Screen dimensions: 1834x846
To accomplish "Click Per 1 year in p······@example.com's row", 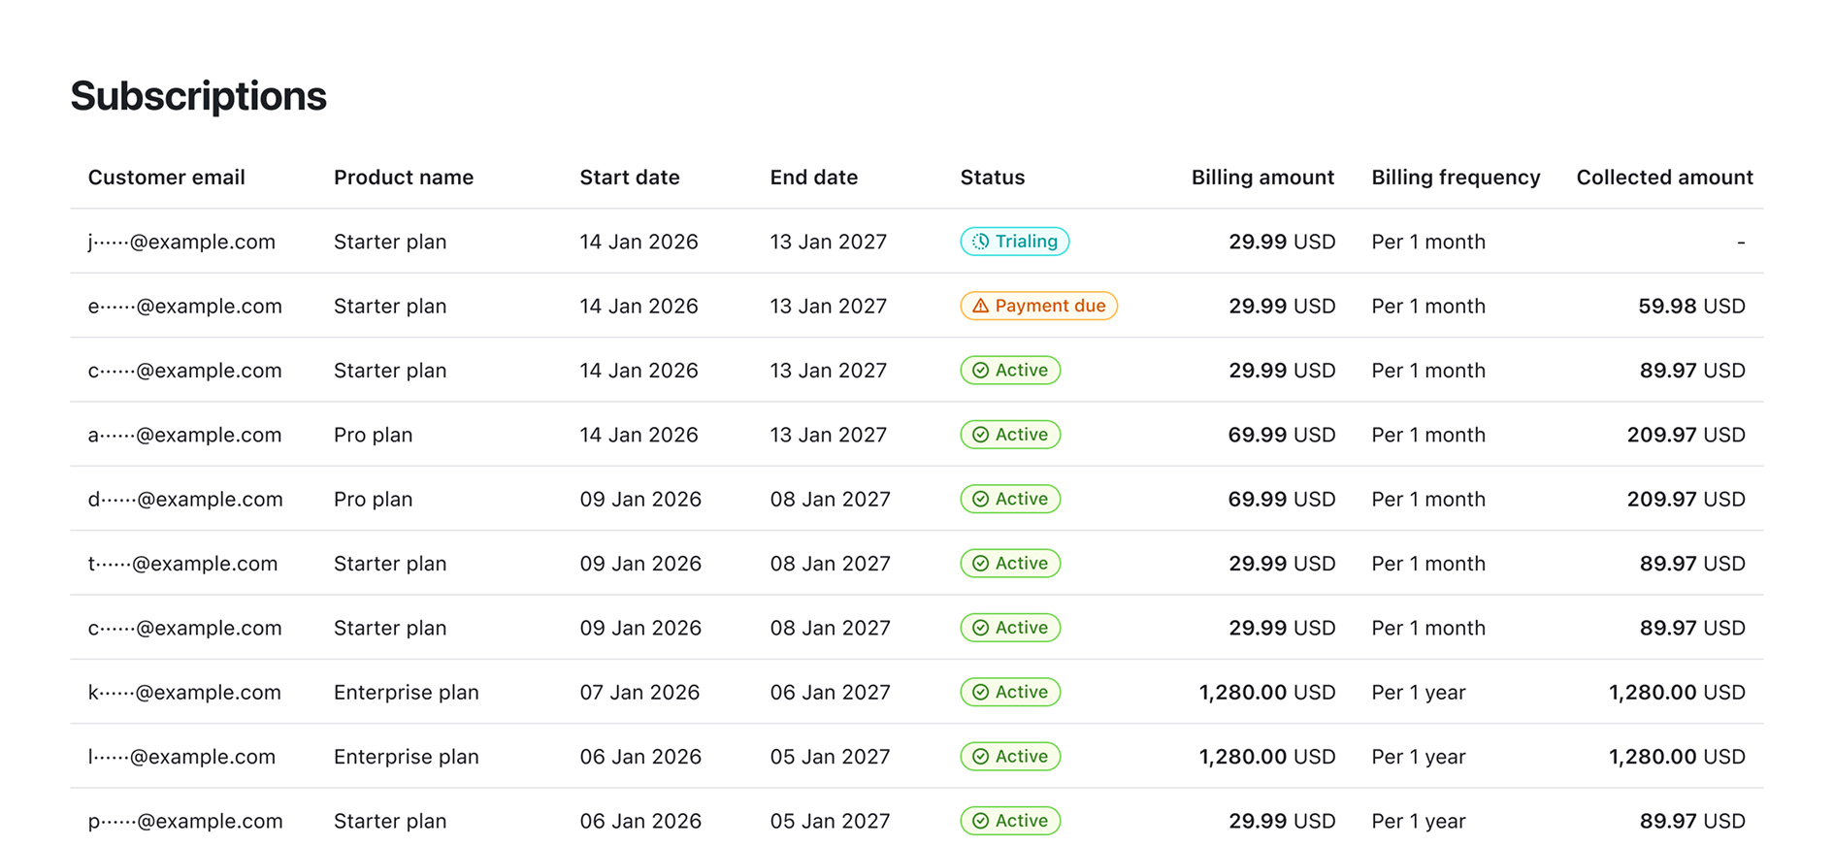I will (x=1418, y=821).
